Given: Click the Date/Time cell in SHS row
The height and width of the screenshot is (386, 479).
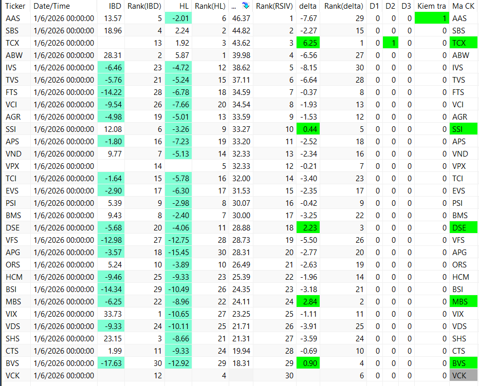Looking at the screenshot, I should click(64, 339).
